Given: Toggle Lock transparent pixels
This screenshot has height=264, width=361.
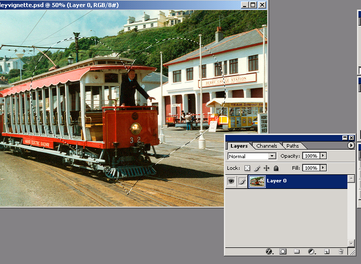Looking at the screenshot, I should click(247, 168).
